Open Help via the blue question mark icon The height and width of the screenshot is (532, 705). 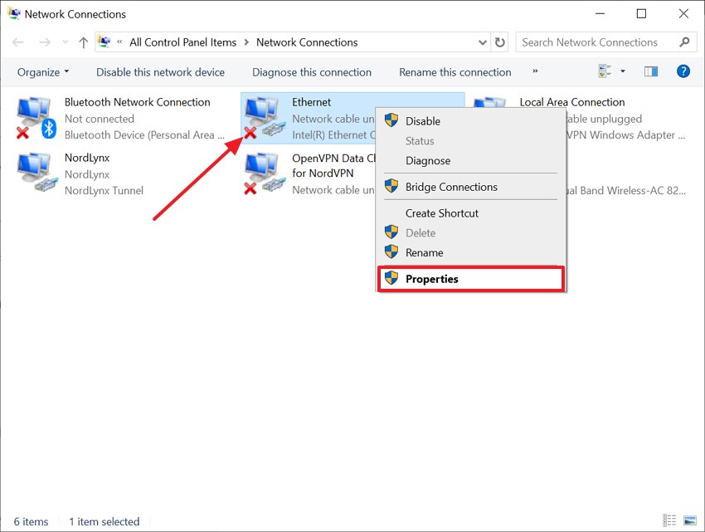[x=683, y=71]
